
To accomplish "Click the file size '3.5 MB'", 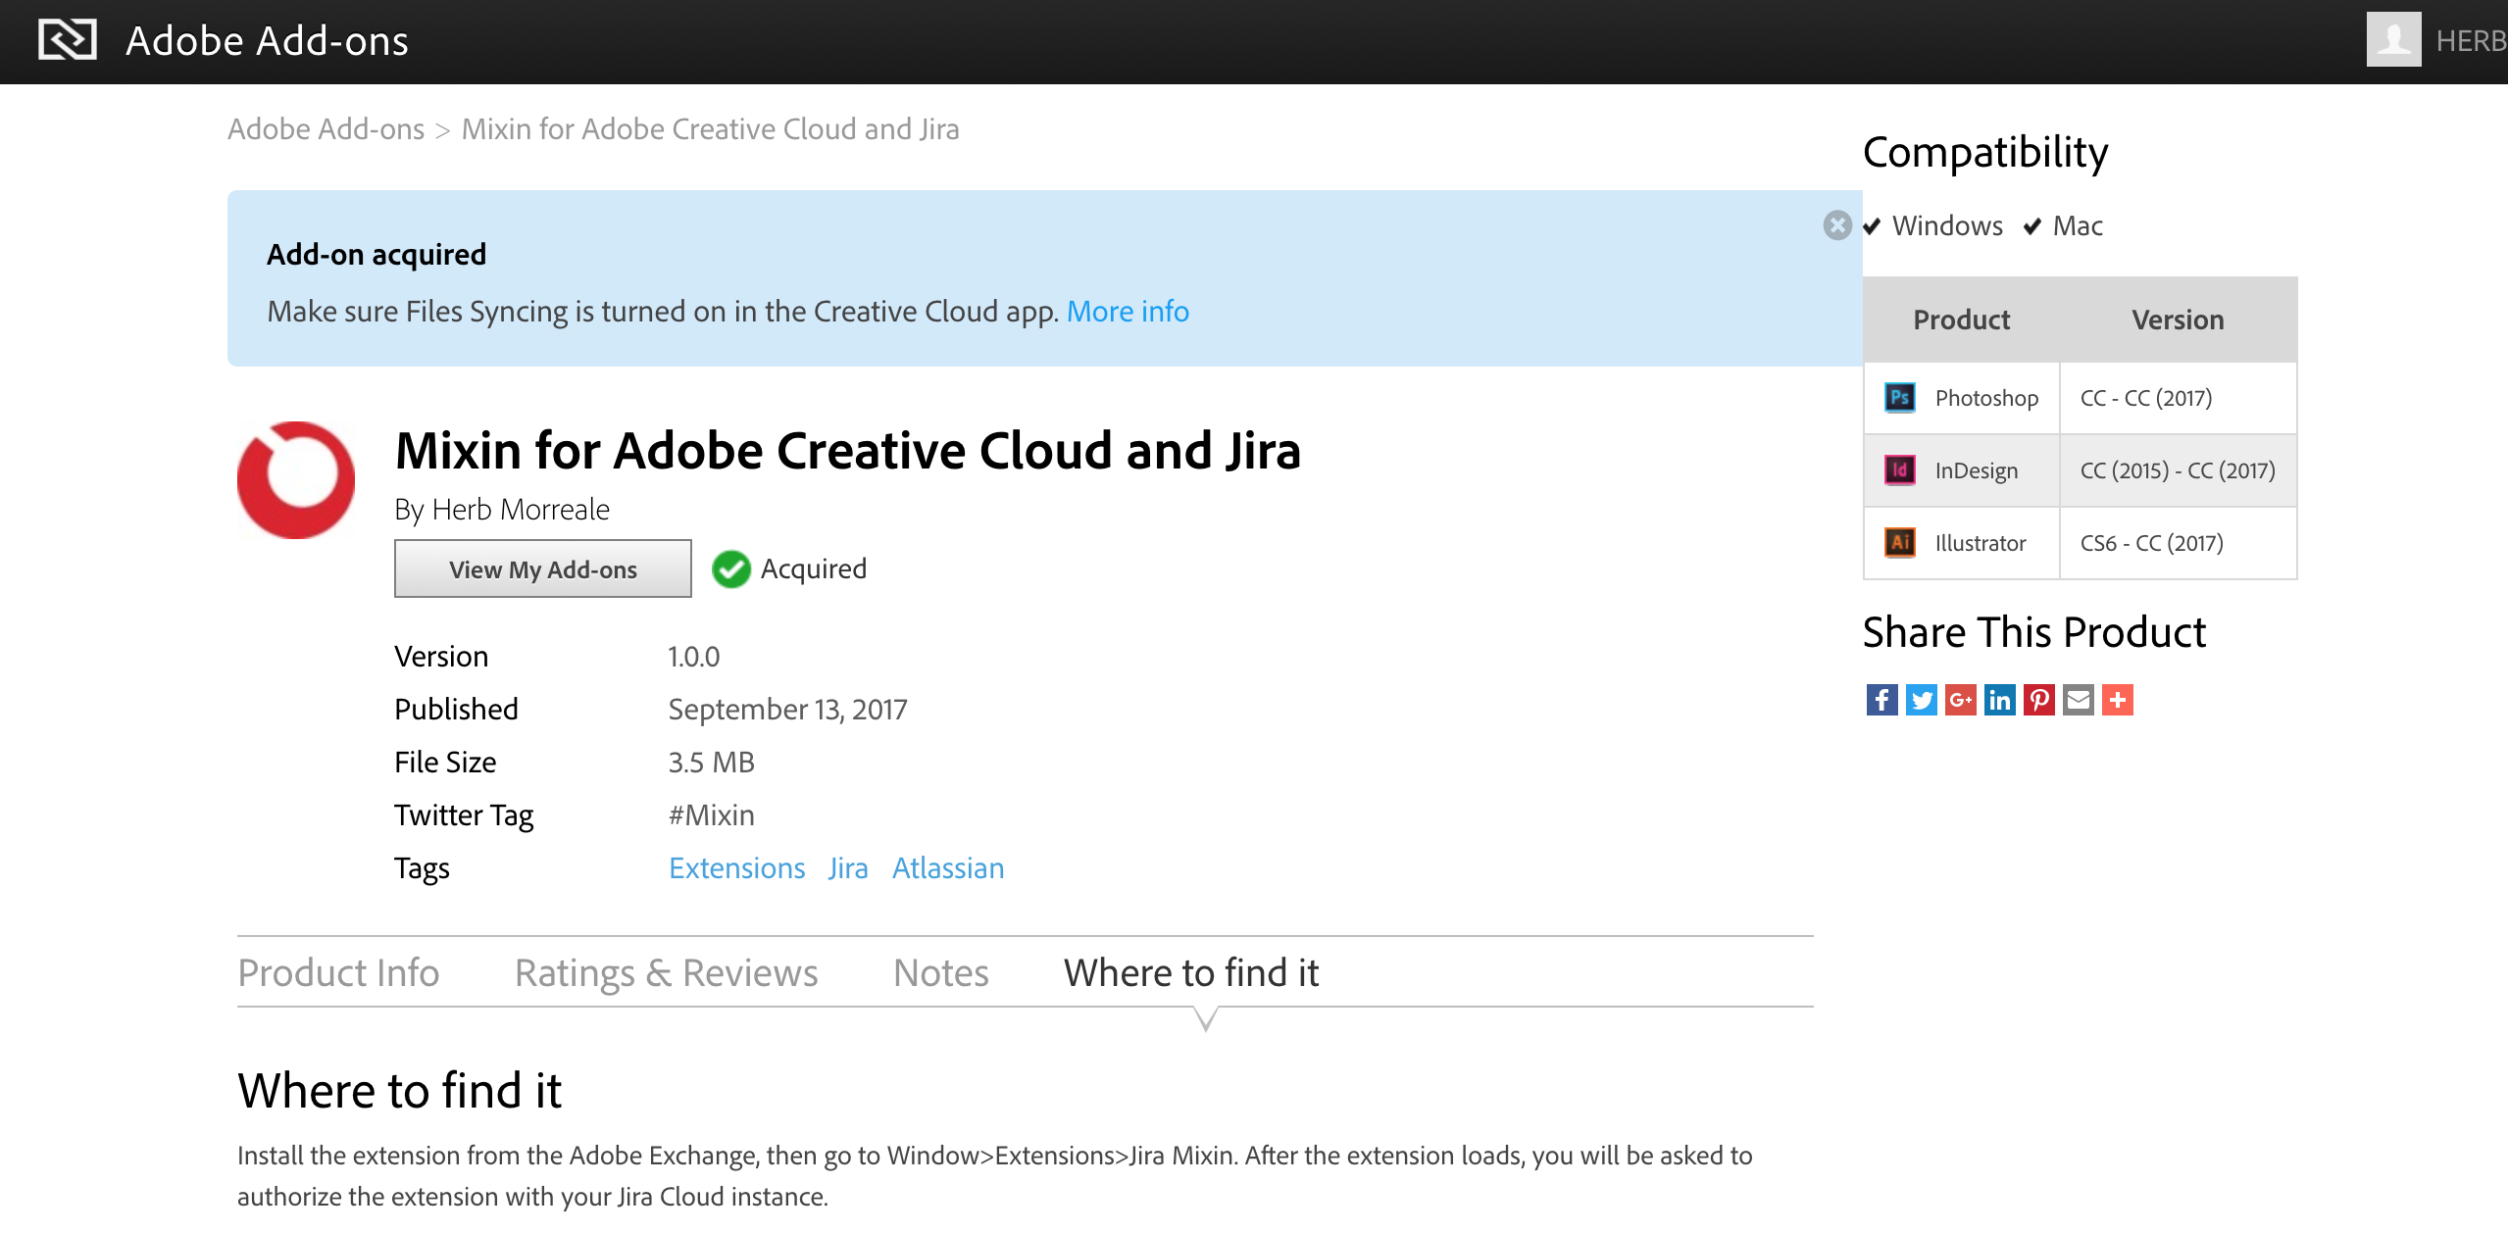I will [712, 763].
